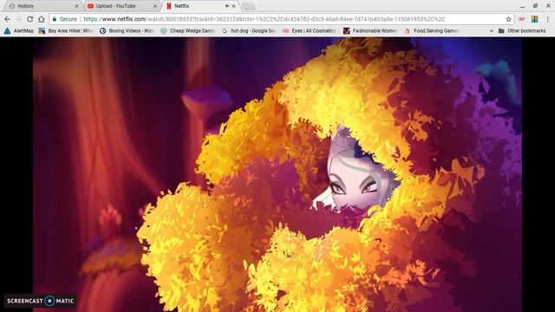Open the Food Serving Games bookmark

click(432, 31)
